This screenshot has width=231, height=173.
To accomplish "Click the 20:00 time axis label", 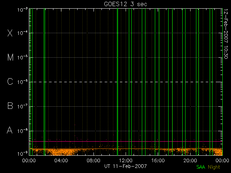I will pos(190,160).
